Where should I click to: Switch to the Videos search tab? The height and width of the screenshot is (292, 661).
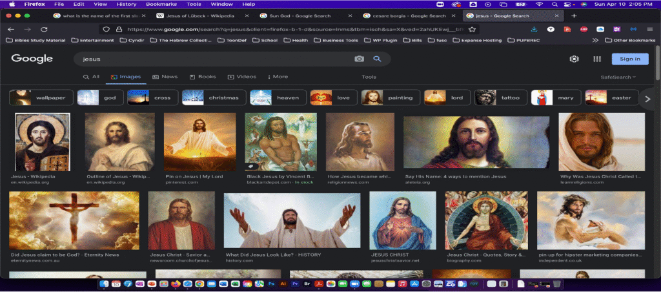point(242,77)
